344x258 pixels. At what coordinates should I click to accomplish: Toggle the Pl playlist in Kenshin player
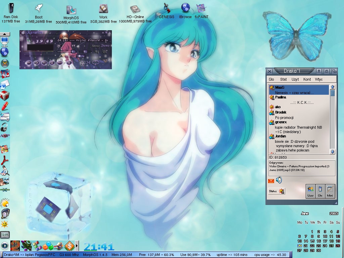(x=105, y=52)
